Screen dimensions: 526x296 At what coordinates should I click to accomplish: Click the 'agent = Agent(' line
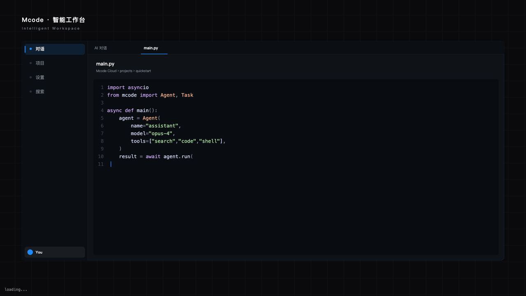click(x=140, y=118)
